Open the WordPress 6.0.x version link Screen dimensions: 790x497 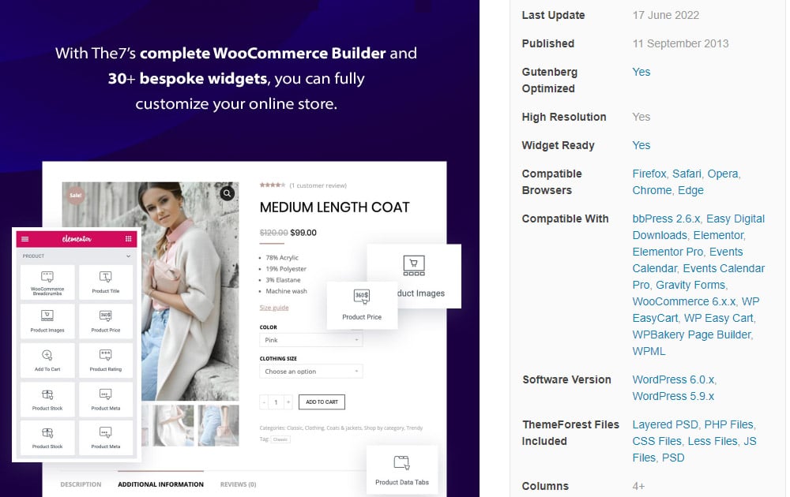(673, 379)
